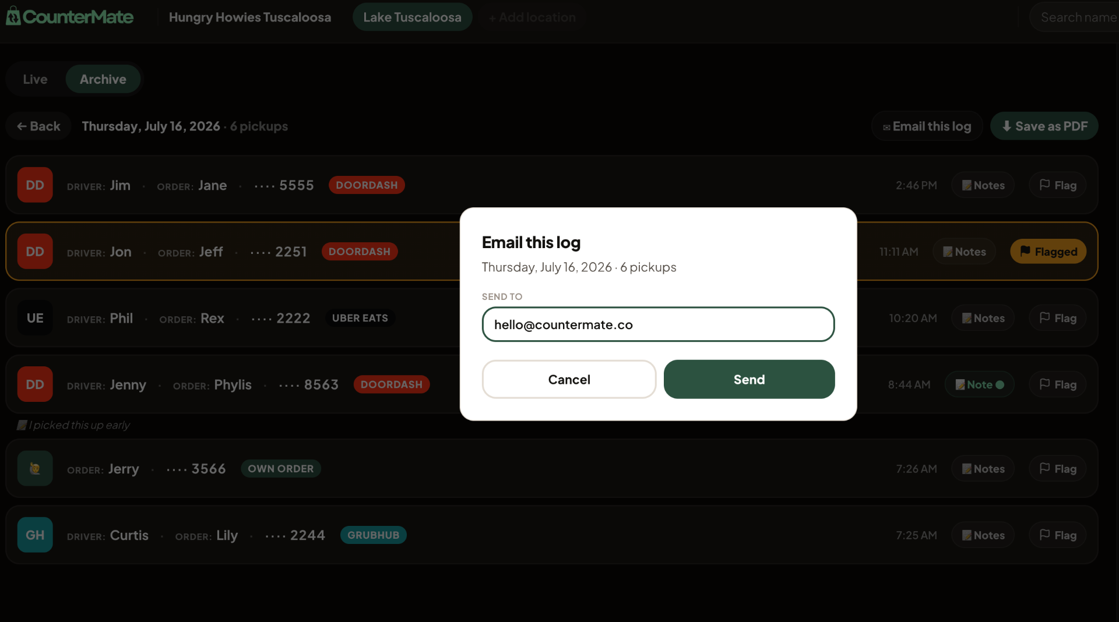
Task: Open Notes for Jerry's order
Action: pos(983,469)
